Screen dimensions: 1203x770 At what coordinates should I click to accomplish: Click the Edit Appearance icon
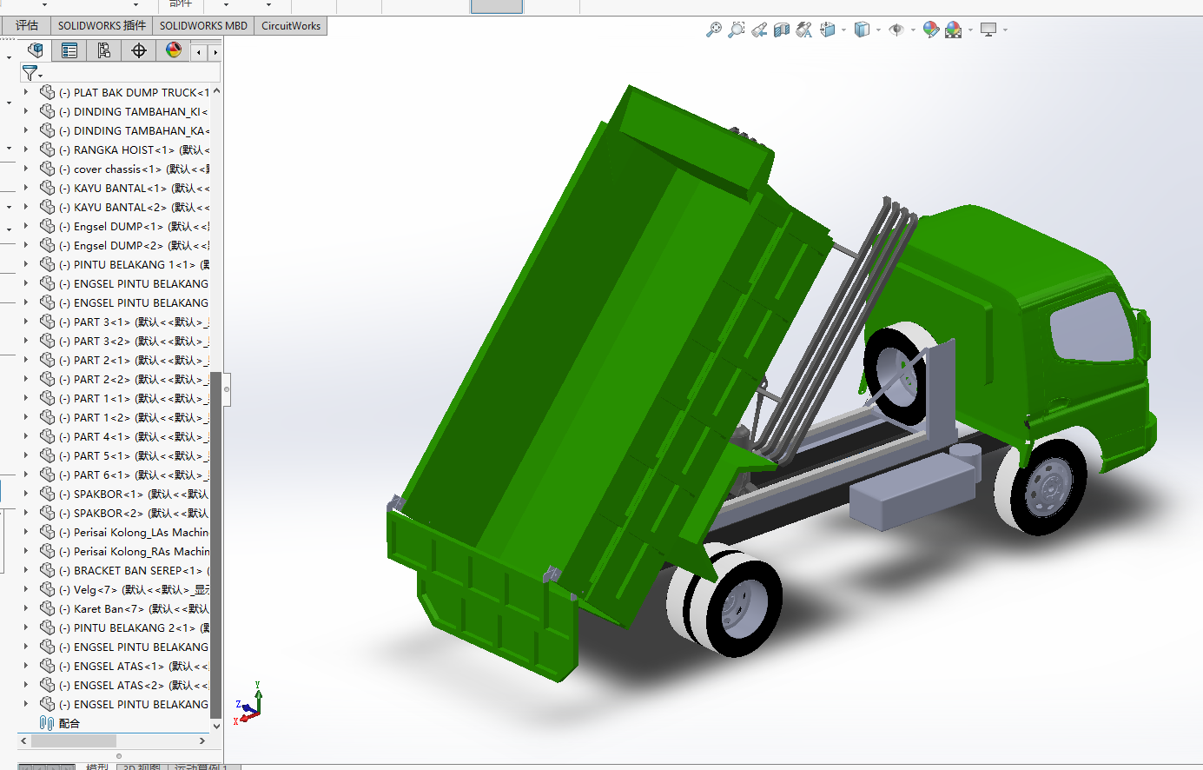coord(931,30)
